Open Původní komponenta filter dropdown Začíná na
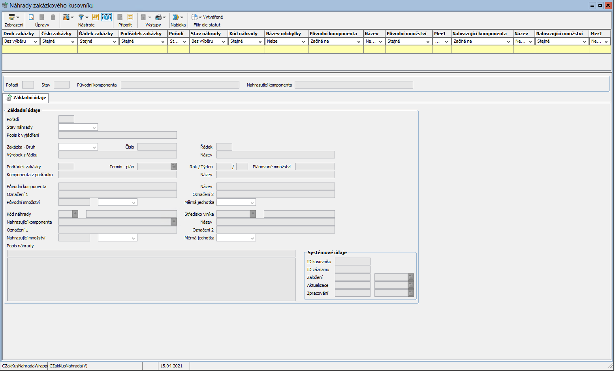 point(359,41)
